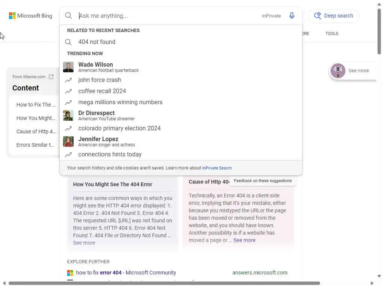The height and width of the screenshot is (286, 382).
Task: Click Microsoft icon beside error 404 result
Action: coord(70,273)
